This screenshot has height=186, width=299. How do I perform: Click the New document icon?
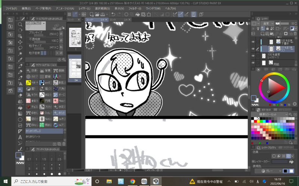point(92,15)
